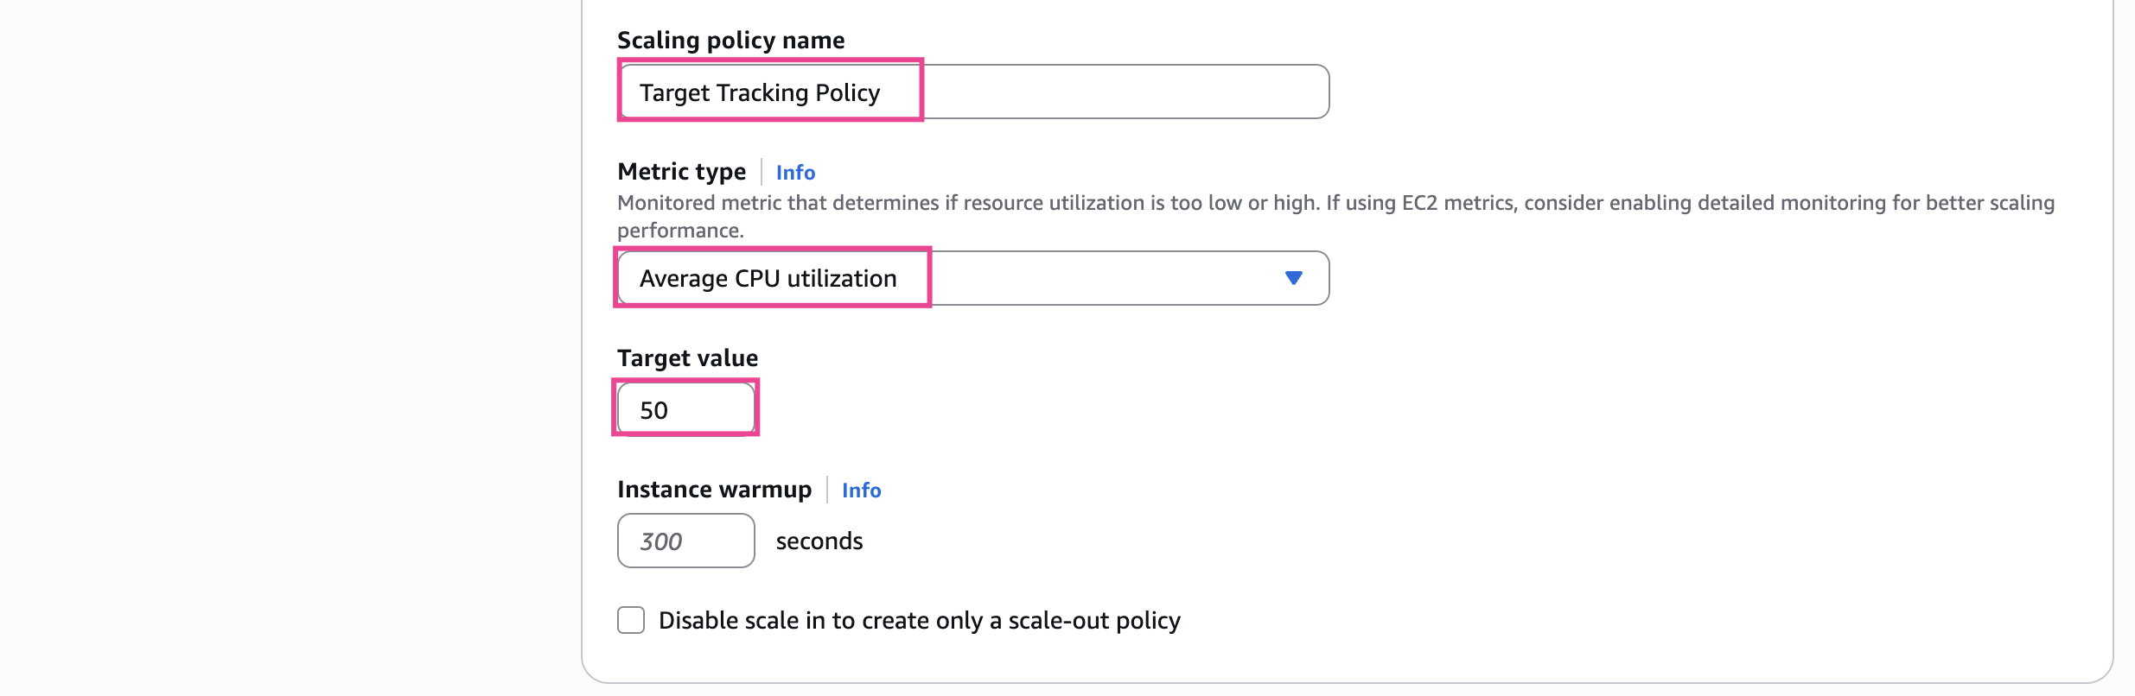Click the blue Metric type dropdown arrow
The width and height of the screenshot is (2135, 696).
(x=1293, y=278)
